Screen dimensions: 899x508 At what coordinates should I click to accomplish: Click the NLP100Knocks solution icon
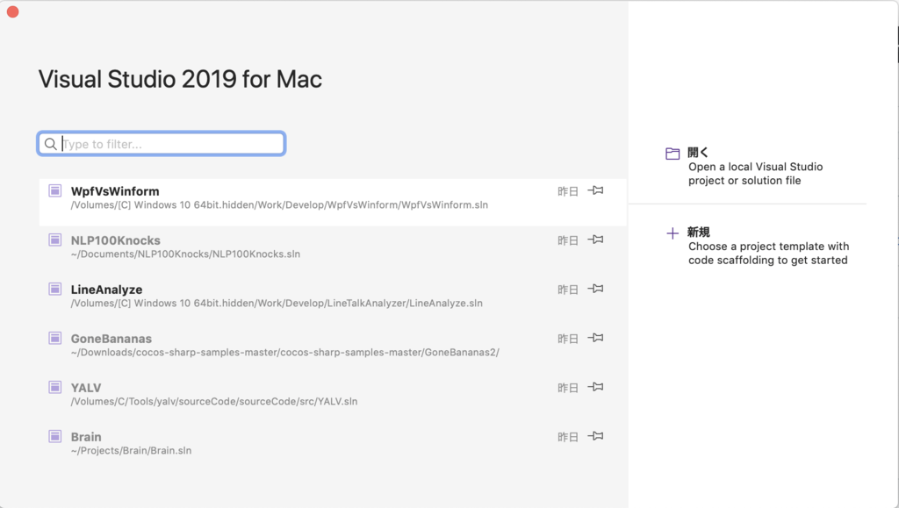(x=55, y=240)
